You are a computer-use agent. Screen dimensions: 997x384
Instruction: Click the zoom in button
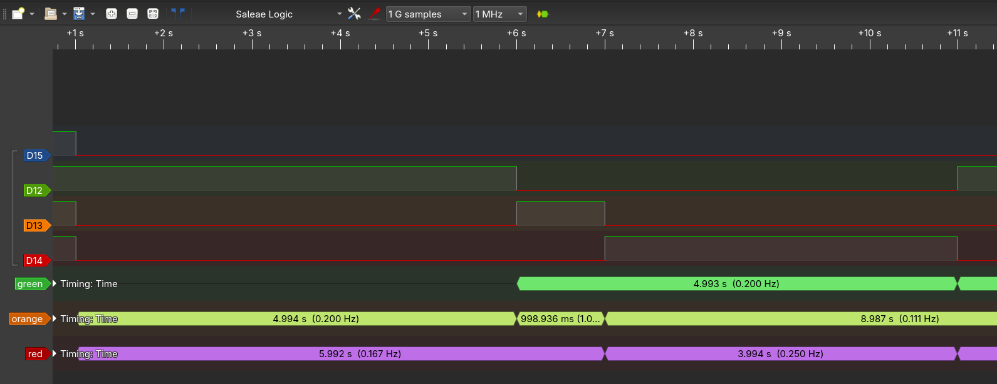click(112, 14)
